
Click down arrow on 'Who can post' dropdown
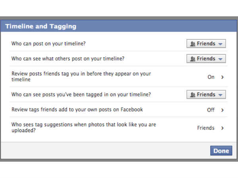(x=221, y=44)
